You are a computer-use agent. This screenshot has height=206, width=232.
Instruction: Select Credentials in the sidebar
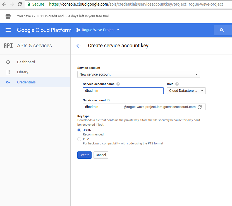[x=26, y=82]
